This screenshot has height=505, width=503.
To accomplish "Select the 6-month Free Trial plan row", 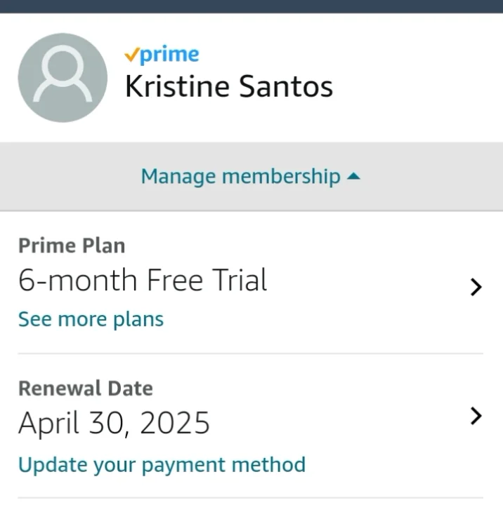I will click(250, 282).
